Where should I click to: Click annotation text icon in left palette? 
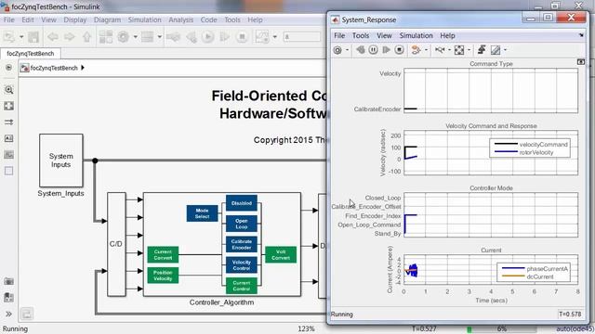click(x=8, y=138)
